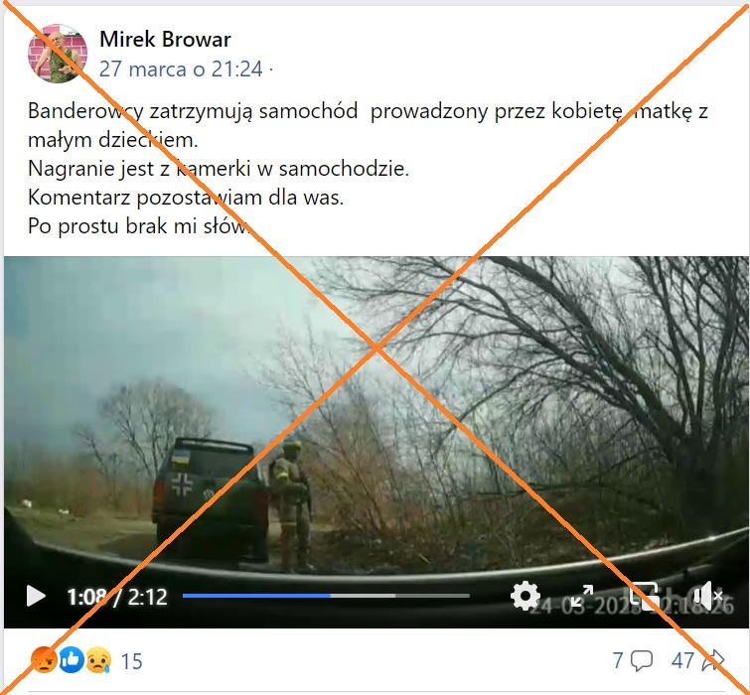Open the 7 comments bubble icon
Viewport: 750px width, 695px height.
click(x=642, y=661)
